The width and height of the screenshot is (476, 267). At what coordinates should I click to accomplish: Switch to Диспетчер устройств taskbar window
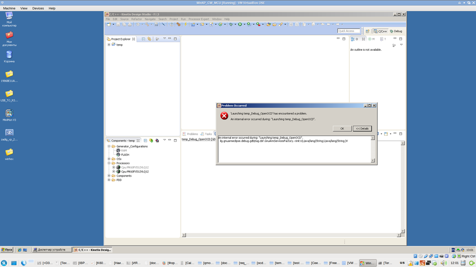pyautogui.click(x=51, y=250)
